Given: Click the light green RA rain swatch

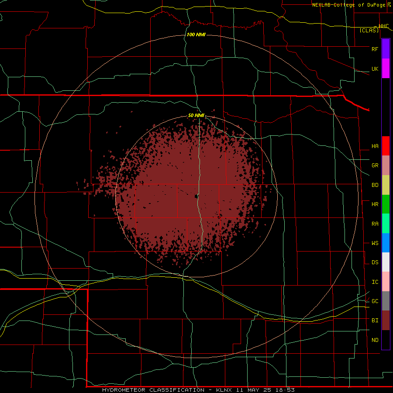Looking at the screenshot, I should pos(386,224).
